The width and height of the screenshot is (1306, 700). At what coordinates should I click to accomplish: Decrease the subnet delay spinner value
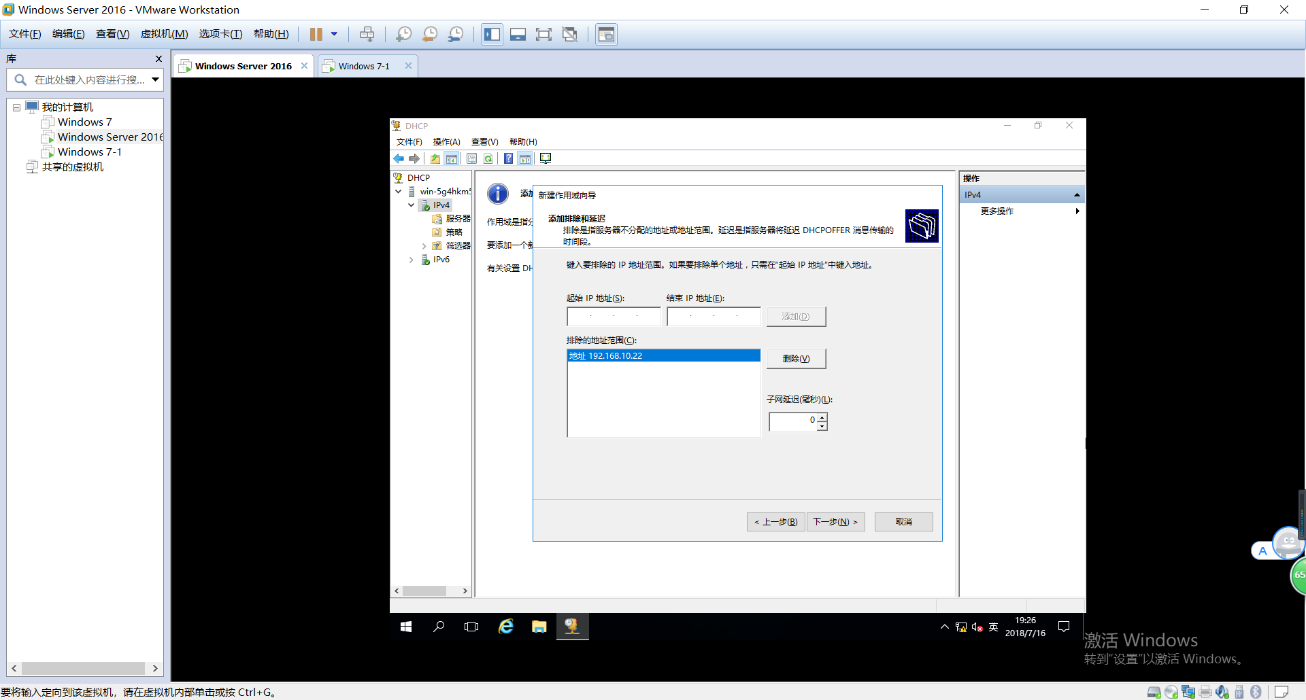822,426
